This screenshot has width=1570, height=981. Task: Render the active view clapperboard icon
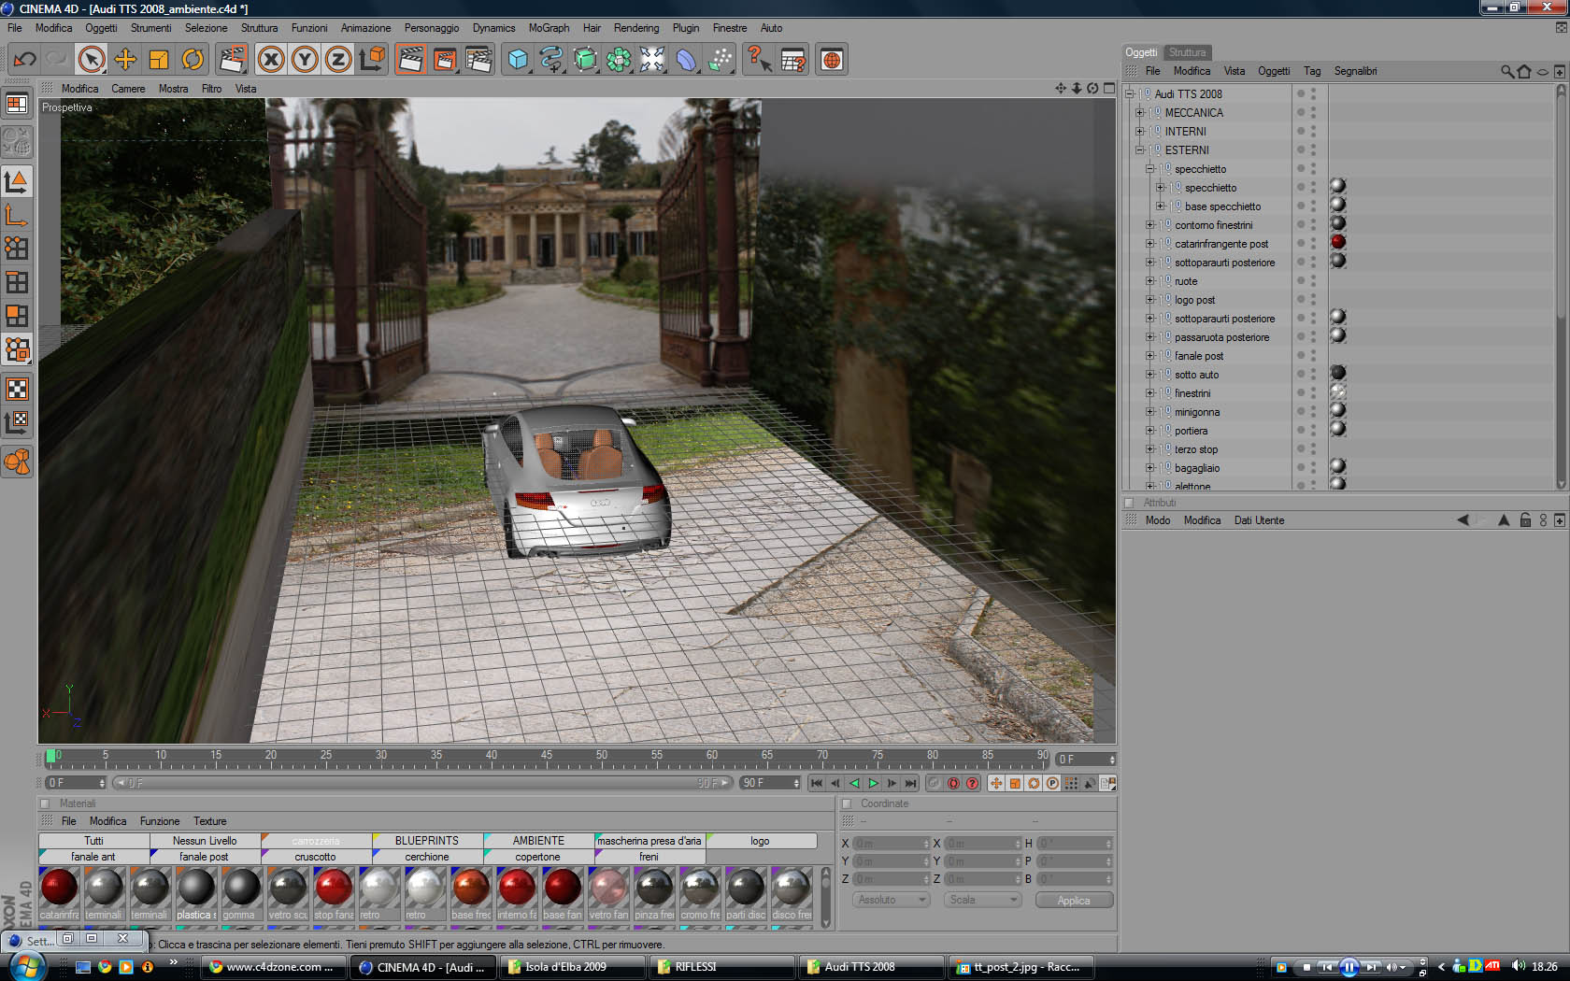click(410, 60)
